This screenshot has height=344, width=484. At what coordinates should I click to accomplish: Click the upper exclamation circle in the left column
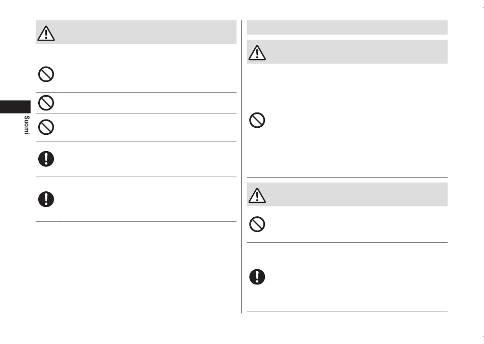pos(46,159)
